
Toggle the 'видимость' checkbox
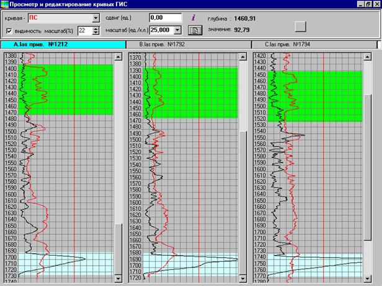[x=9, y=30]
